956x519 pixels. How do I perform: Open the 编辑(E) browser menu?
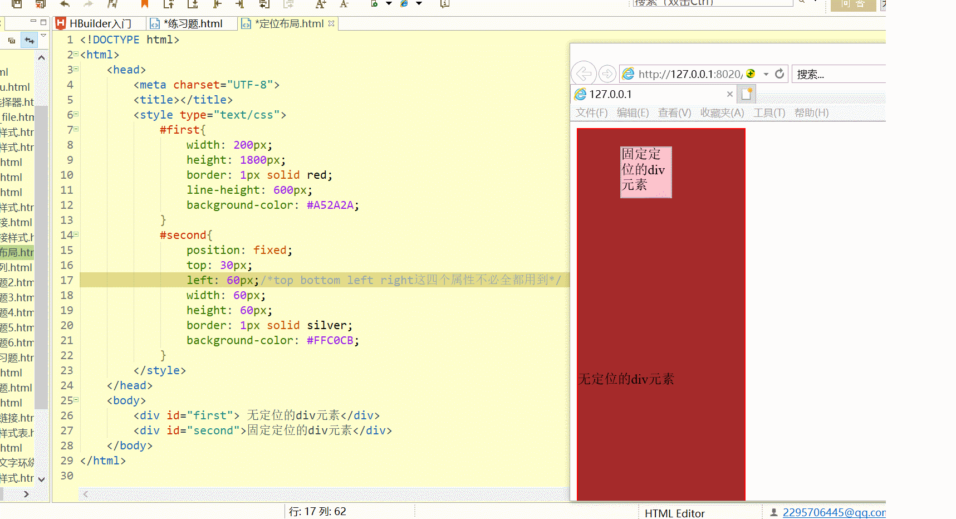click(633, 112)
